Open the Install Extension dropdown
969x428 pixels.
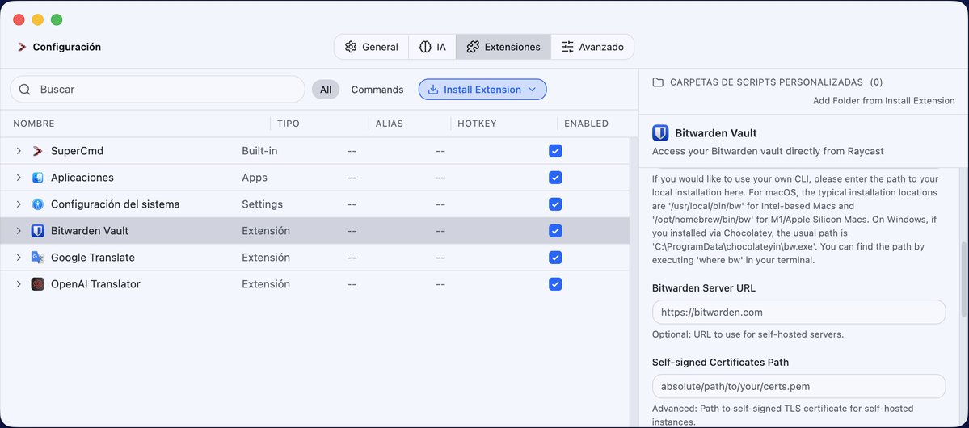pyautogui.click(x=482, y=90)
